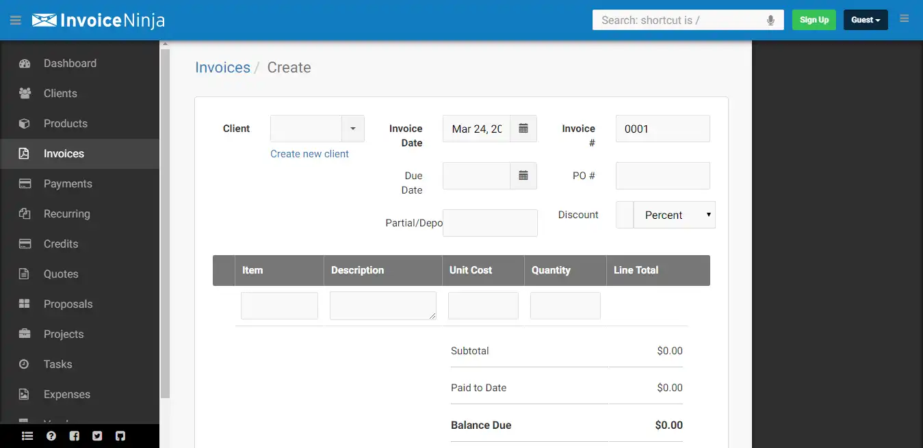Select the Tasks clock icon
Viewport: 923px width, 448px height.
tap(25, 364)
